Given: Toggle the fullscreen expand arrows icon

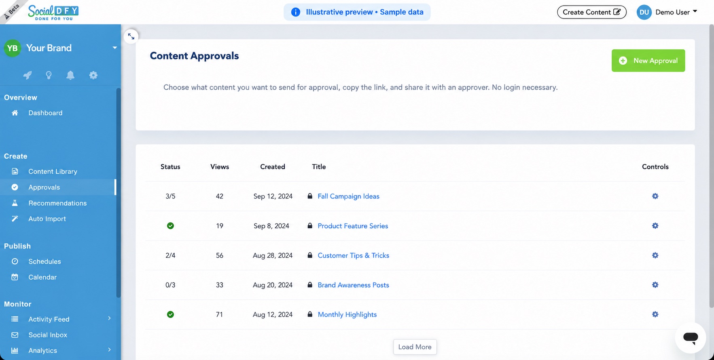Looking at the screenshot, I should click(131, 36).
